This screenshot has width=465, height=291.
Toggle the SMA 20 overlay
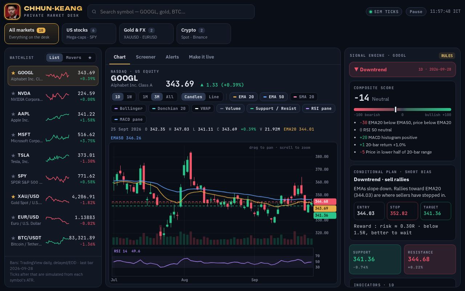[x=304, y=97]
